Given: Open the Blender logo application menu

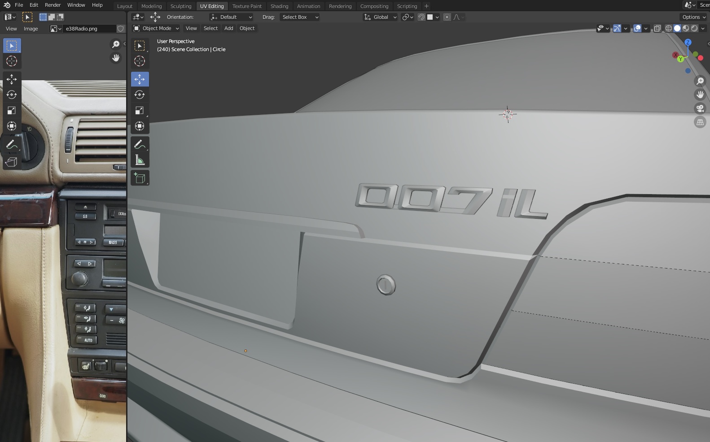Looking at the screenshot, I should pos(7,5).
